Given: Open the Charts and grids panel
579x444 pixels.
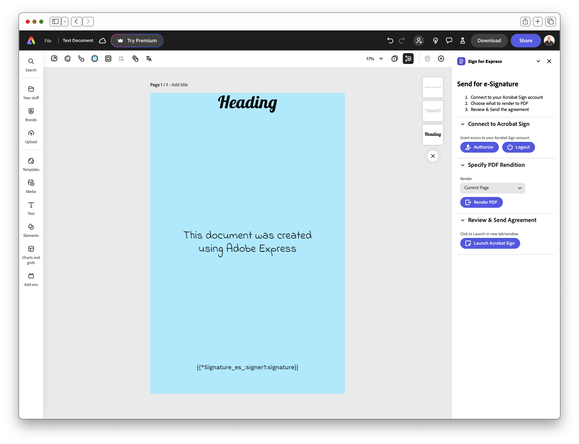Looking at the screenshot, I should click(x=31, y=254).
